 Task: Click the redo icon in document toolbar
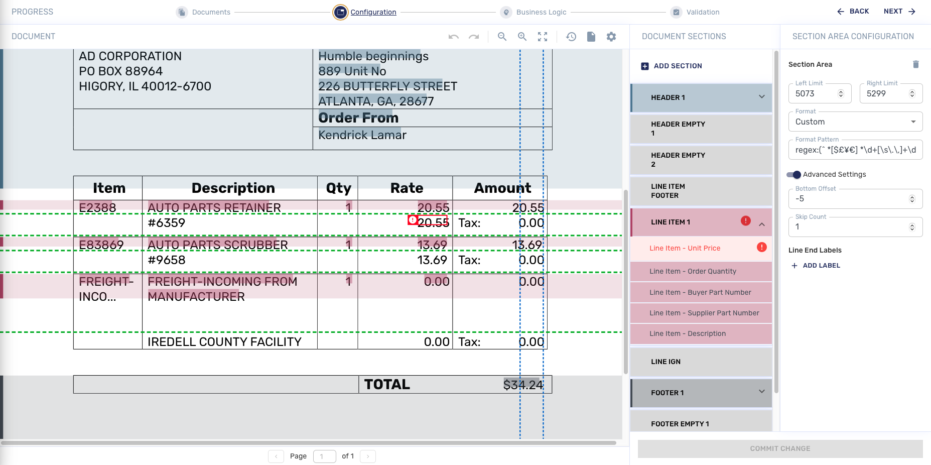point(474,37)
